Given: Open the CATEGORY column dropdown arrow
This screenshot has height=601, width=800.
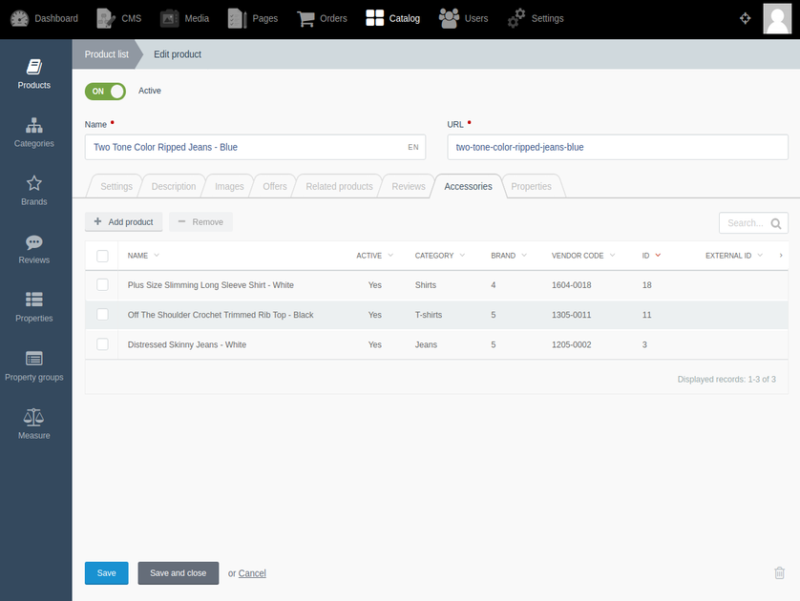Looking at the screenshot, I should [x=462, y=255].
